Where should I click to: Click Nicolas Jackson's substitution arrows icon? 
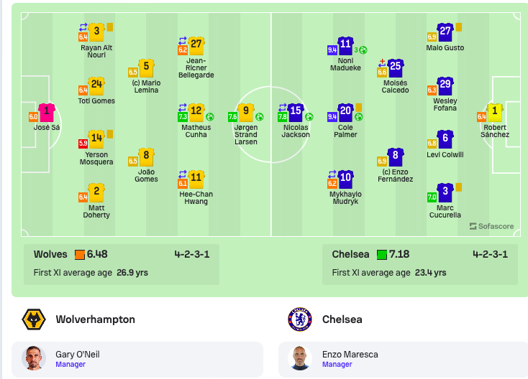pos(283,108)
